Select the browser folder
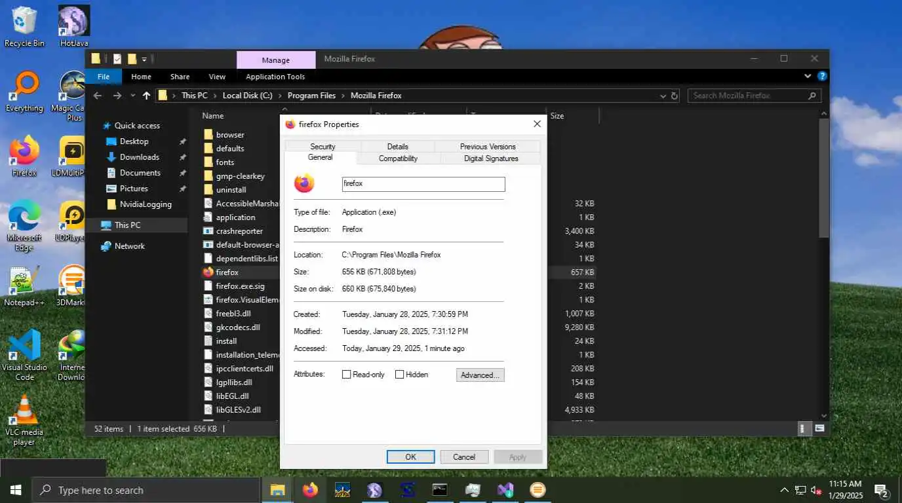Screen dimensions: 902x503 click(x=230, y=135)
